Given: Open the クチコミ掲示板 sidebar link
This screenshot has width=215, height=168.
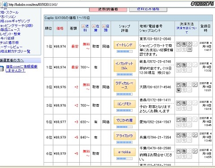Looking at the screenshot, I should click(x=9, y=42).
